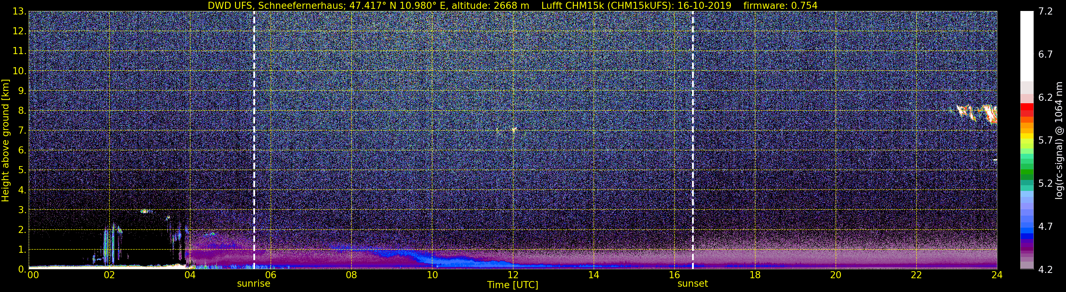Click the '12' tick on the time axis
This screenshot has width=1066, height=292.
[x=513, y=275]
